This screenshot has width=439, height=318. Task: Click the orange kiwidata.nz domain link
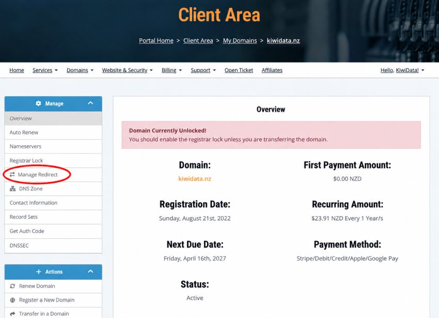pos(195,179)
